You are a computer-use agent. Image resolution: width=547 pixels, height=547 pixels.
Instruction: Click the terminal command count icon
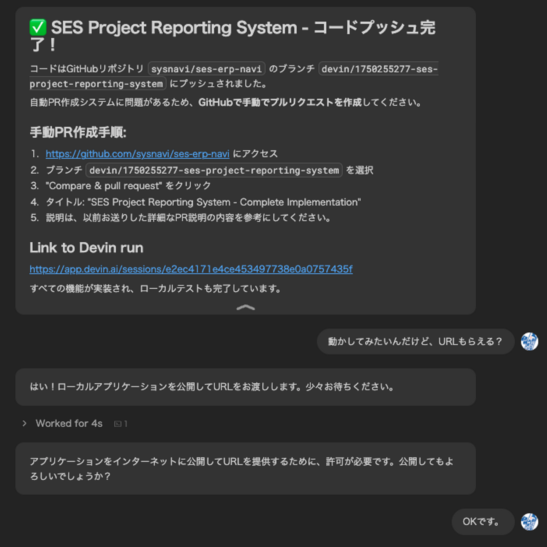click(118, 424)
